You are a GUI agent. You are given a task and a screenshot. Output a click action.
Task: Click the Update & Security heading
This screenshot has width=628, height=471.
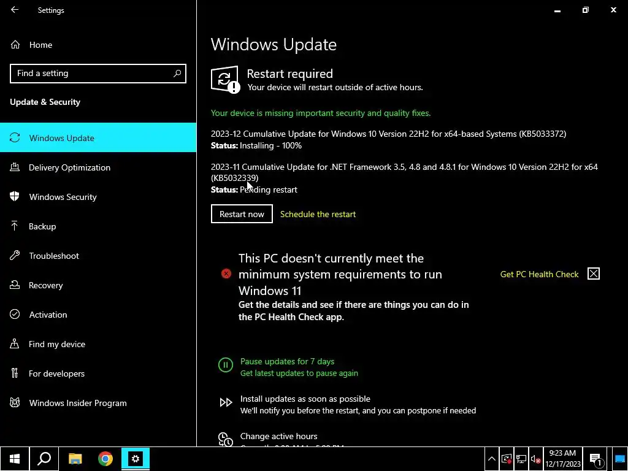pyautogui.click(x=45, y=102)
